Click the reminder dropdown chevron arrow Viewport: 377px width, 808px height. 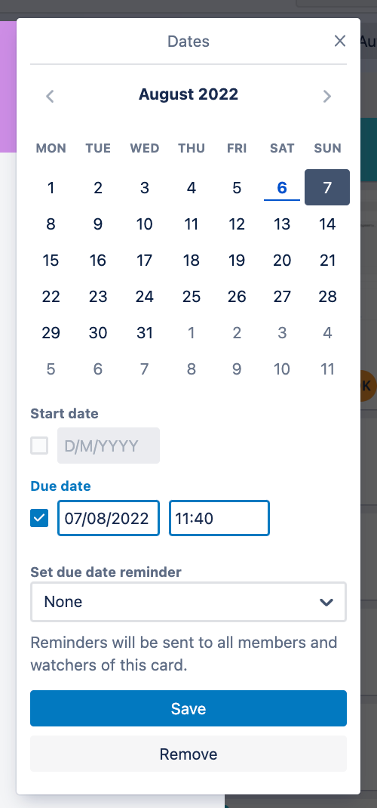[326, 602]
